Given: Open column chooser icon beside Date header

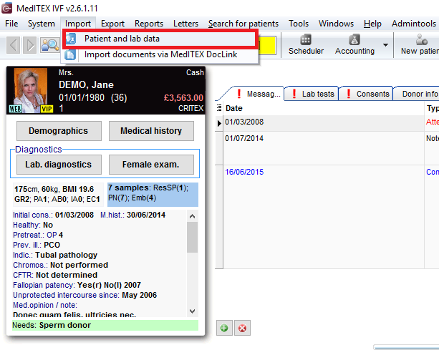Looking at the screenshot, I should tap(219, 107).
